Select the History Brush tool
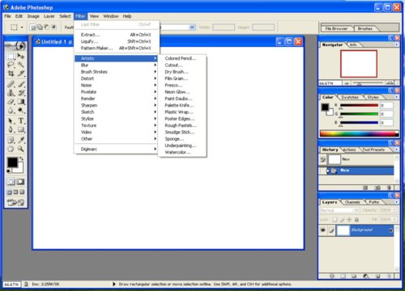 [21, 93]
